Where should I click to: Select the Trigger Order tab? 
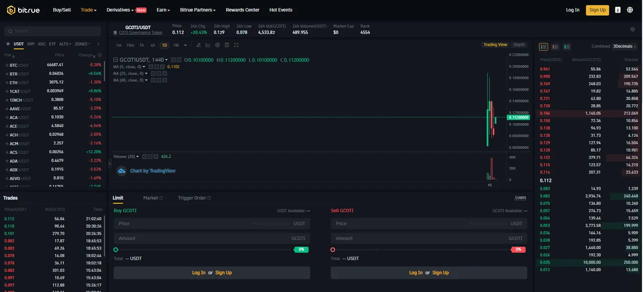[x=192, y=198]
